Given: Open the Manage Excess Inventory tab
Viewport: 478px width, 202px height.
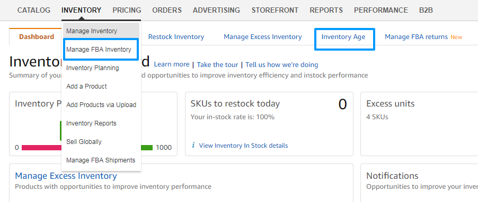Looking at the screenshot, I should 263,37.
